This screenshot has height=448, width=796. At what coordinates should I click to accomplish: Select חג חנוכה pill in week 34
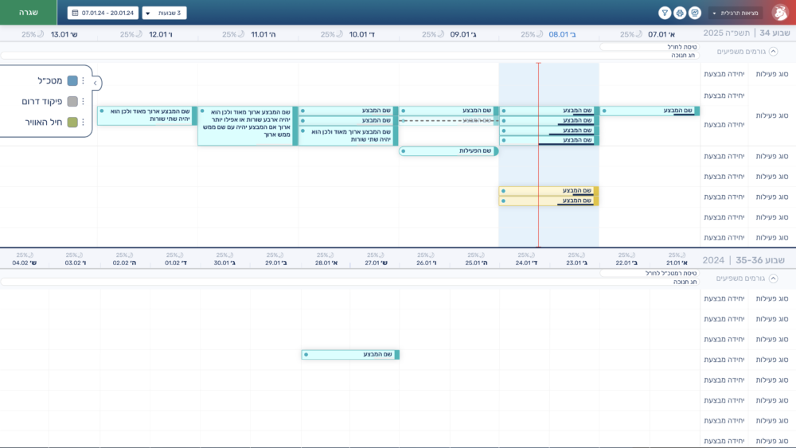(x=349, y=55)
